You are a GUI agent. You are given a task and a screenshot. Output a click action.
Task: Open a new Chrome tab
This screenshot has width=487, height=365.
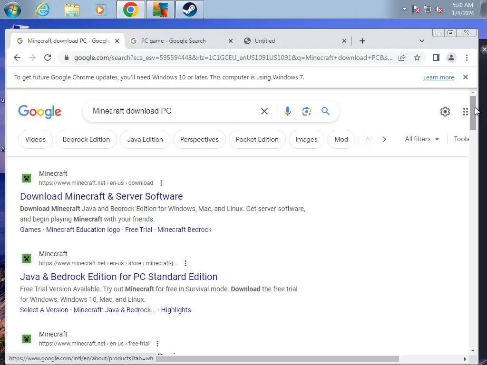[362, 41]
